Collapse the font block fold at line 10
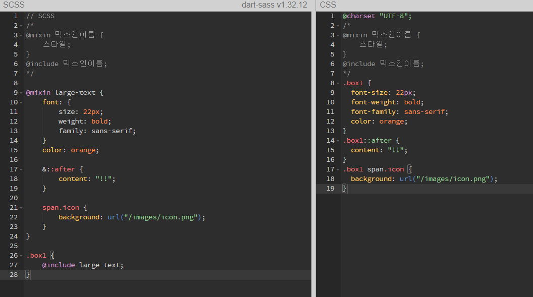This screenshot has height=297, width=533. [x=21, y=102]
